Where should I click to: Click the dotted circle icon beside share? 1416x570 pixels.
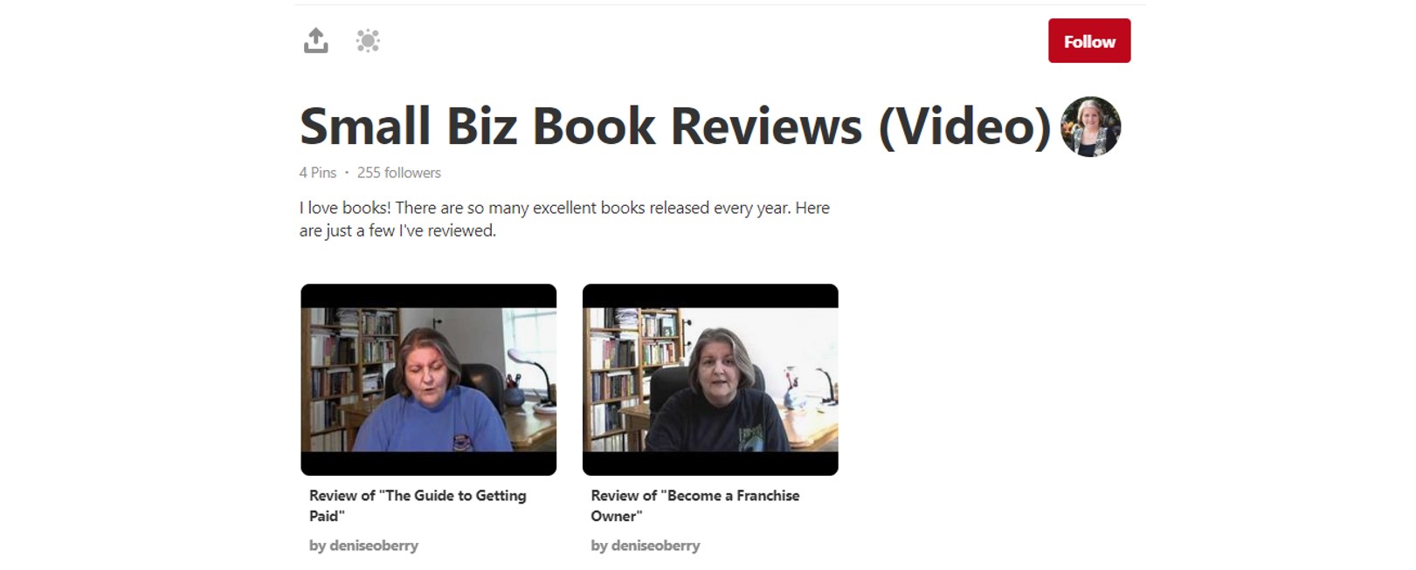pos(368,40)
